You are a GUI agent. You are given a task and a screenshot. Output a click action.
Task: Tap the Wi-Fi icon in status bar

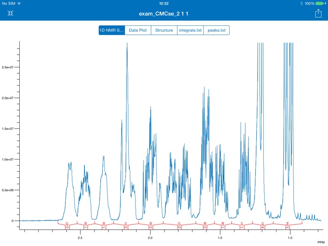(19, 3)
